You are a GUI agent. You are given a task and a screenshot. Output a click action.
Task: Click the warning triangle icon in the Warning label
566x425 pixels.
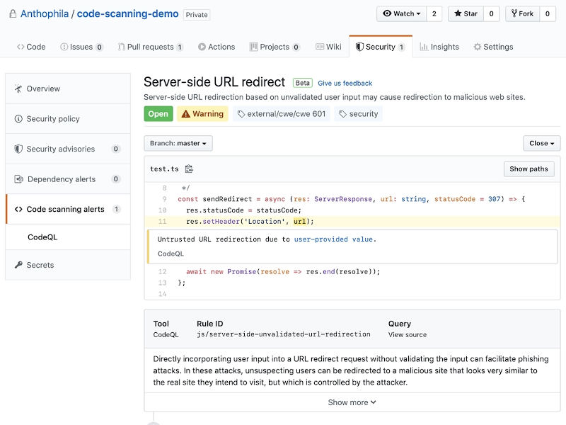pyautogui.click(x=186, y=114)
